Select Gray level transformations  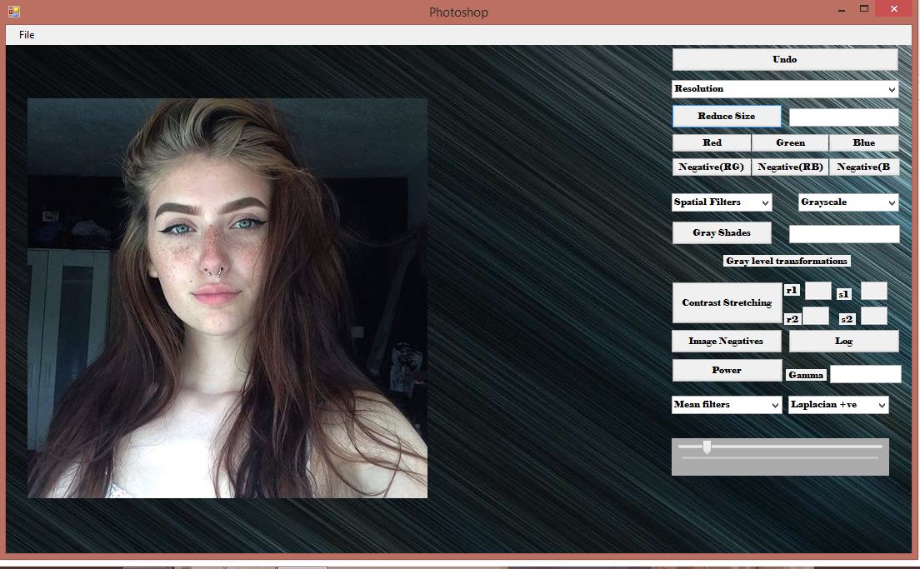pos(787,260)
